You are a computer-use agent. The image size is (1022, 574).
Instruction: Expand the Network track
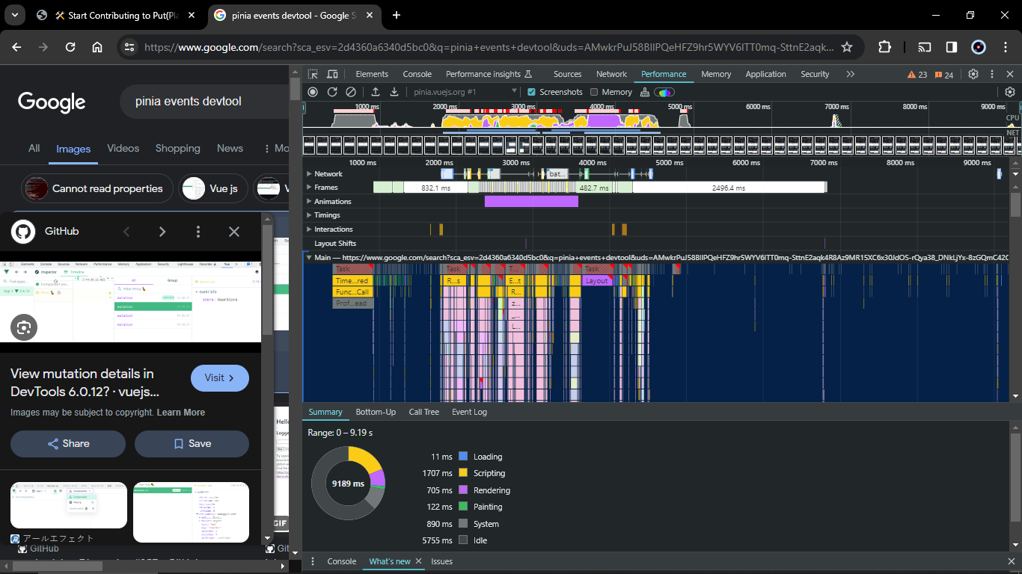coord(310,174)
